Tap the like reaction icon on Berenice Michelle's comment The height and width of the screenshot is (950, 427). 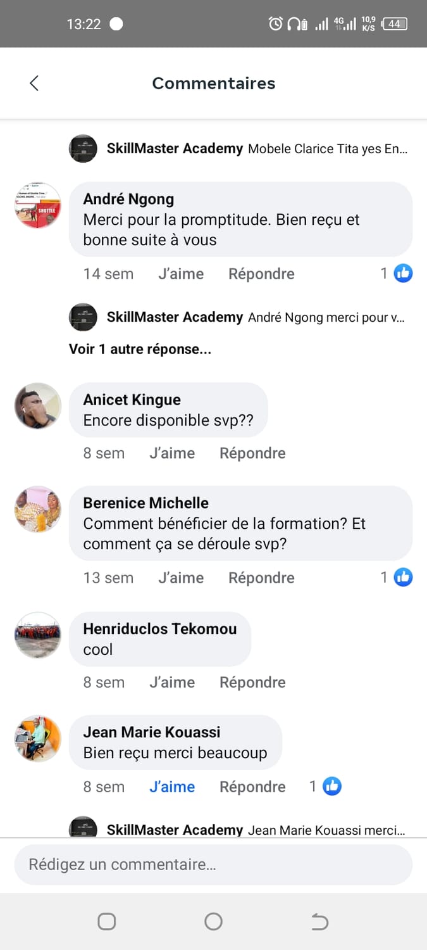tap(403, 578)
